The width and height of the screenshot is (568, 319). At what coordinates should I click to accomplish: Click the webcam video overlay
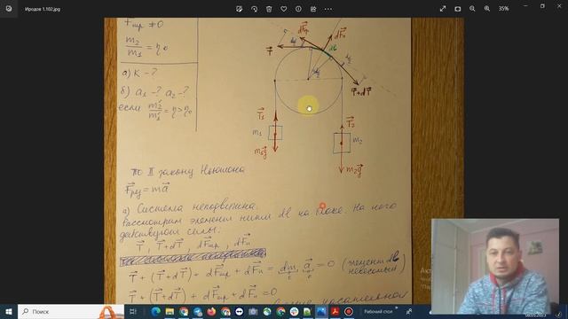[x=495, y=266]
